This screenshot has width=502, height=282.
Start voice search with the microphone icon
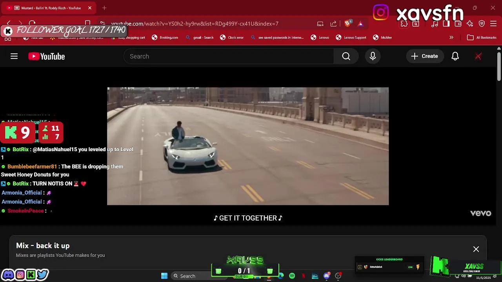(x=373, y=56)
